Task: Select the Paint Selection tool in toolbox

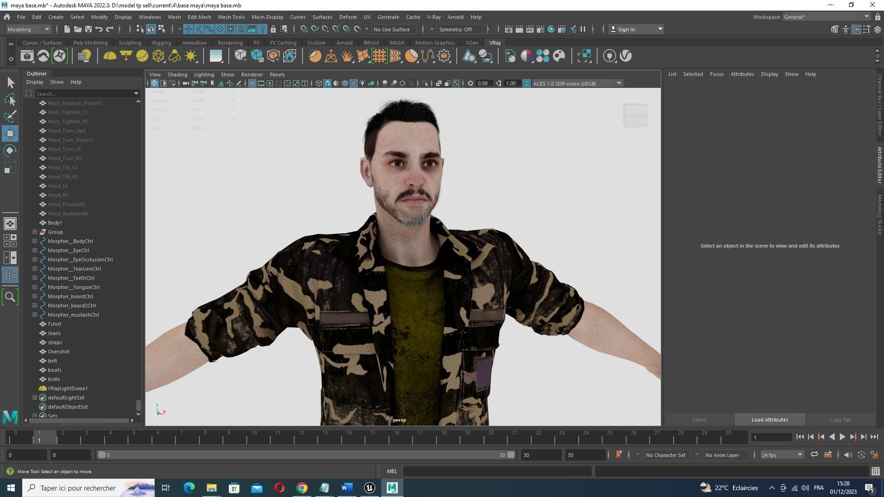Action: pos(10,116)
